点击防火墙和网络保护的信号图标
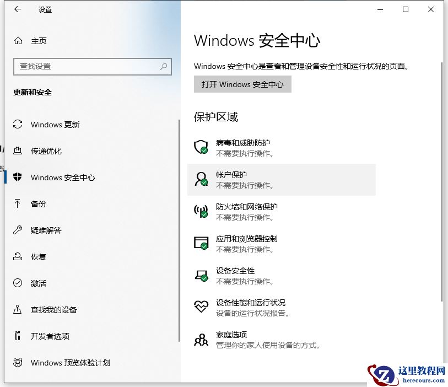 (201, 212)
